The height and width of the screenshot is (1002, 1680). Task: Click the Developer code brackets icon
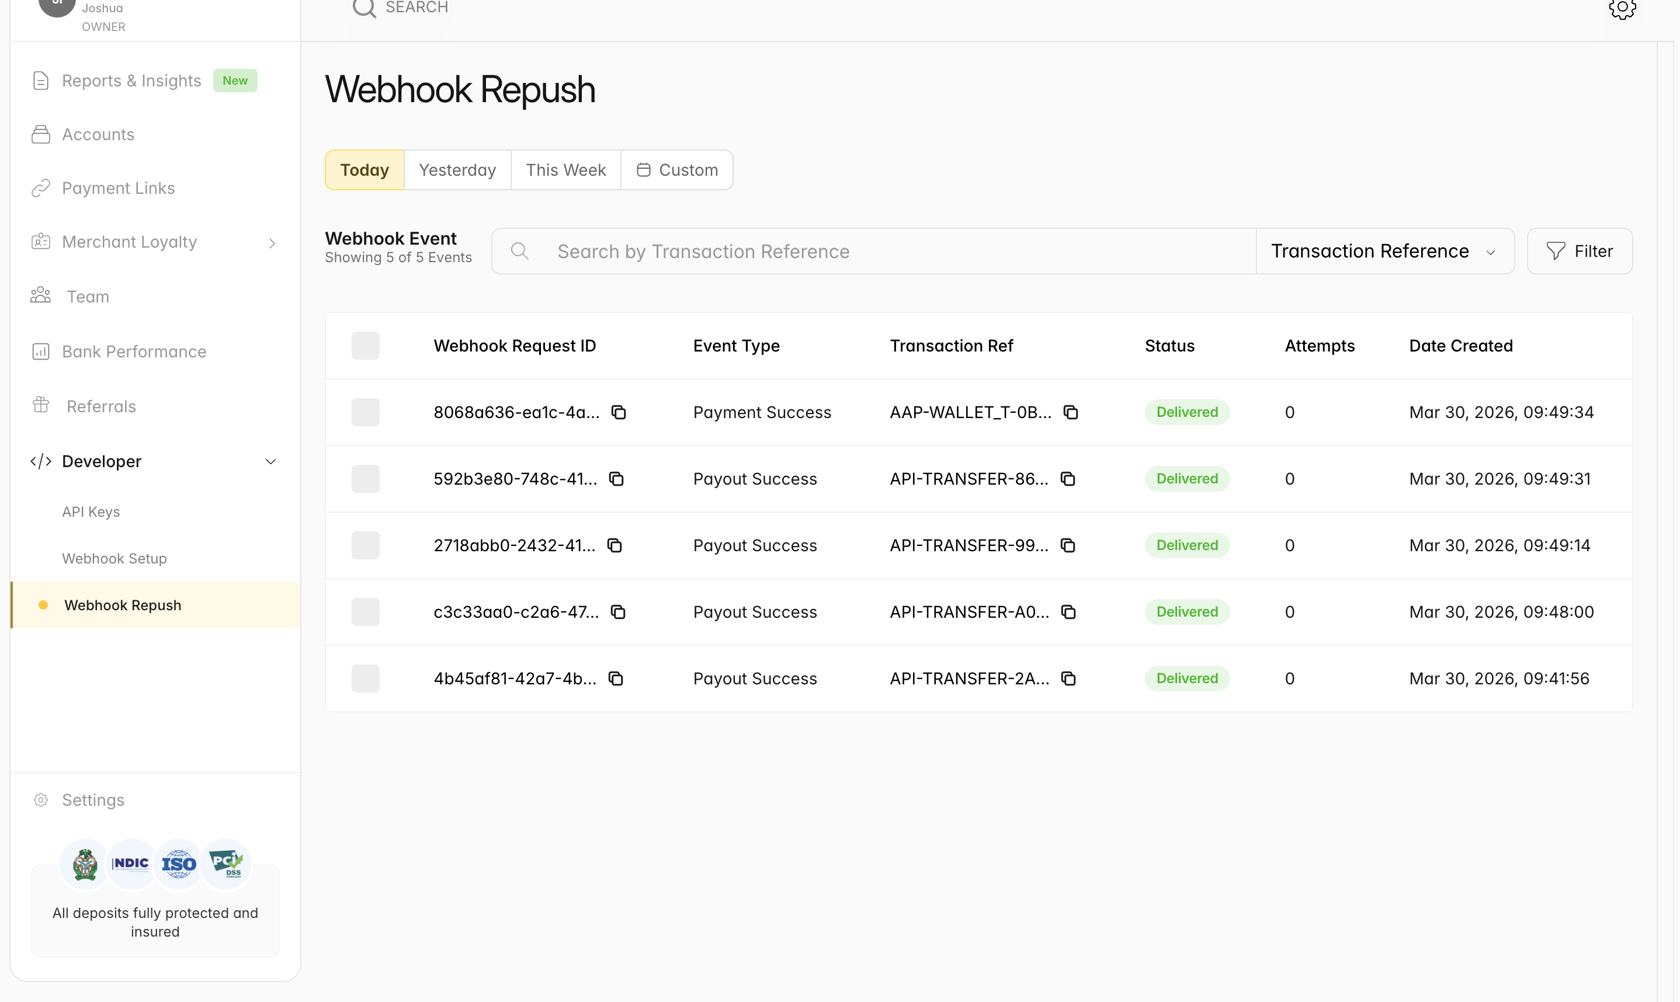[40, 461]
